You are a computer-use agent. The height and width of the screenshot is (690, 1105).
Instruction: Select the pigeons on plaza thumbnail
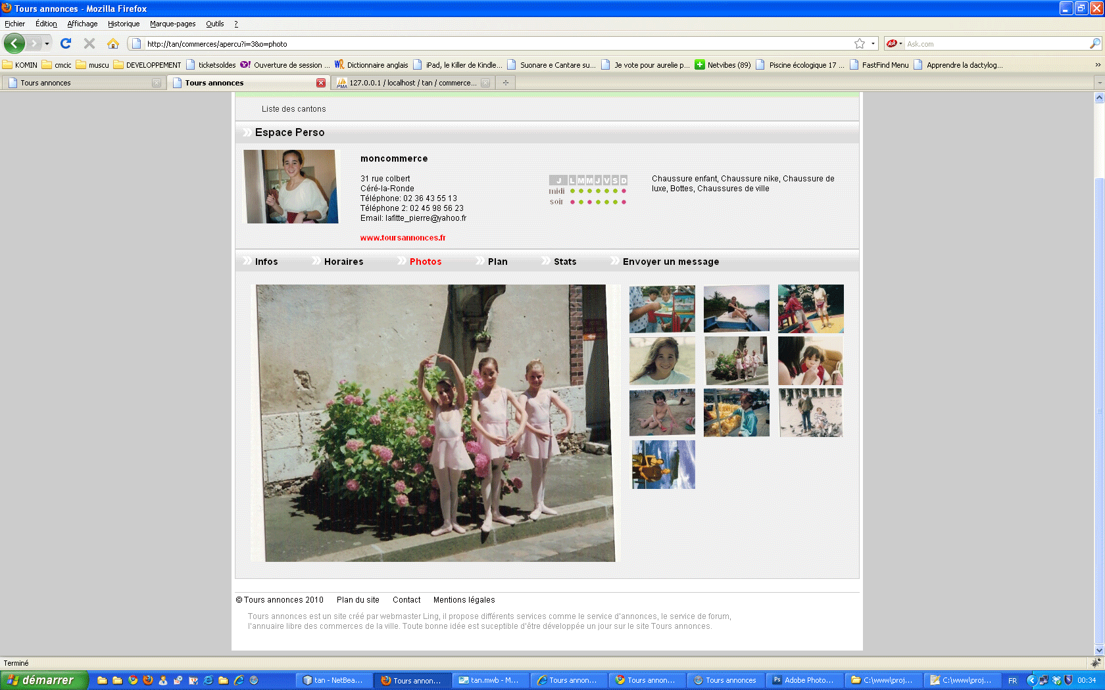(810, 412)
